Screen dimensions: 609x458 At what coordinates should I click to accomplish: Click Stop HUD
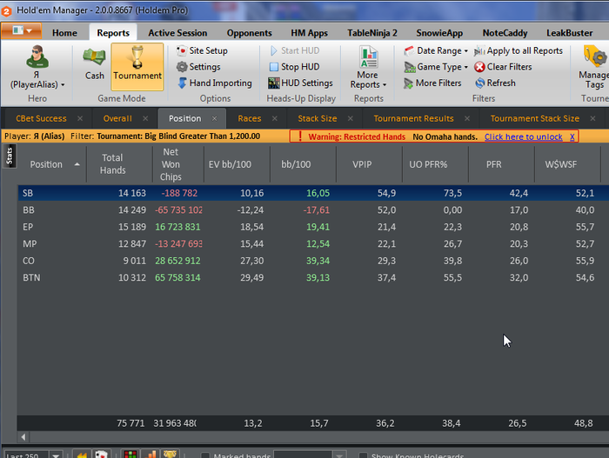[294, 67]
